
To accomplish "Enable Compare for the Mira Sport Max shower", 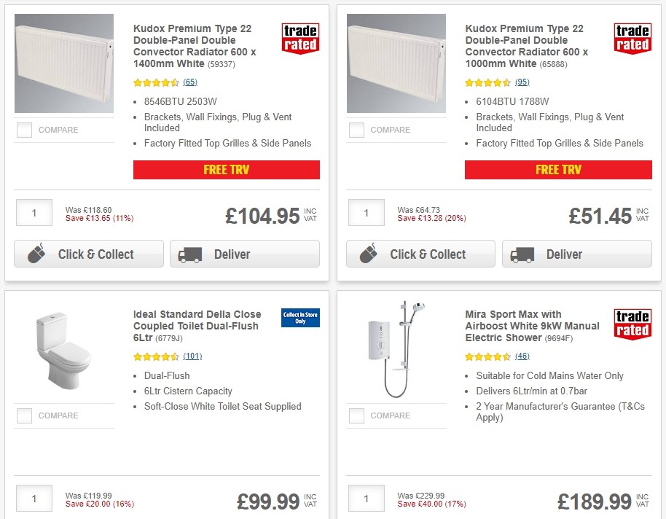I will 356,415.
